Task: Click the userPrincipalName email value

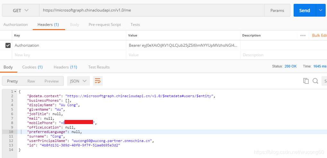Action: [112, 141]
